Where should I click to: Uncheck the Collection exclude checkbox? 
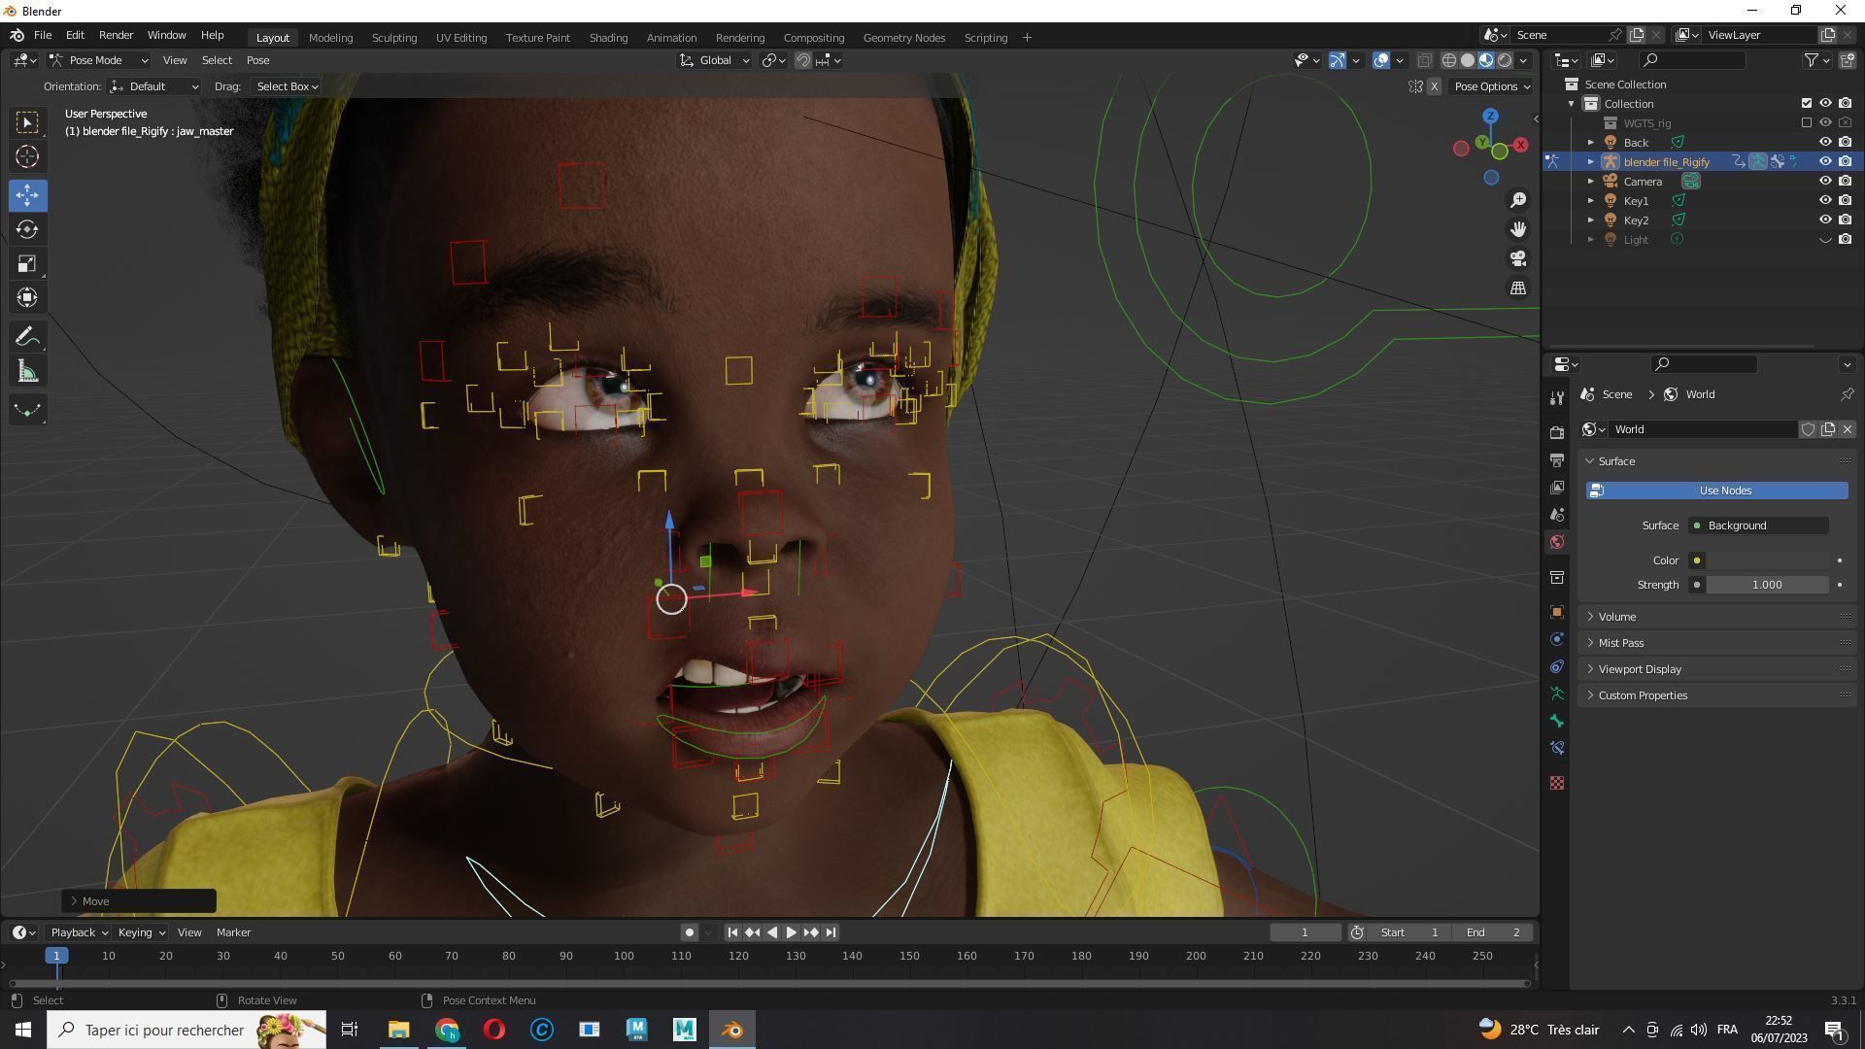coord(1807,104)
